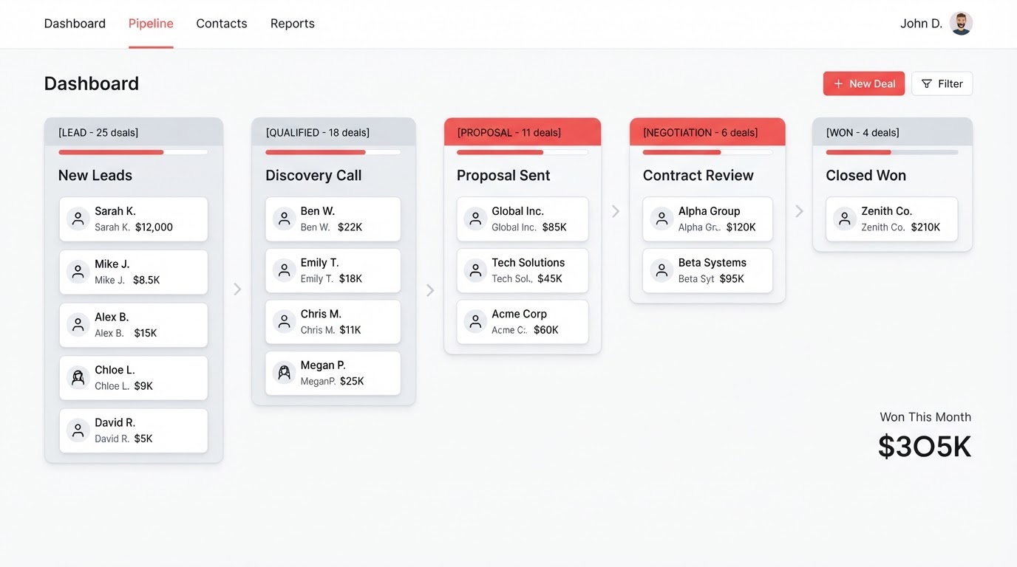Click Tech Solutions card avatar icon
Viewport: 1017px width, 567px height.
pos(475,270)
